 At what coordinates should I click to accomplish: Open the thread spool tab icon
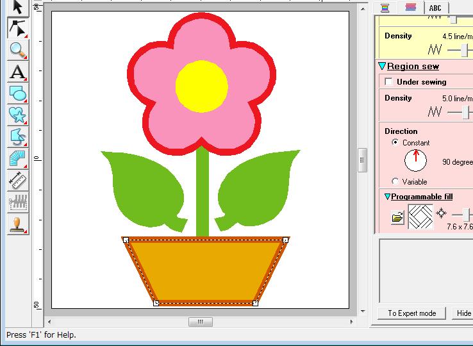[x=385, y=8]
